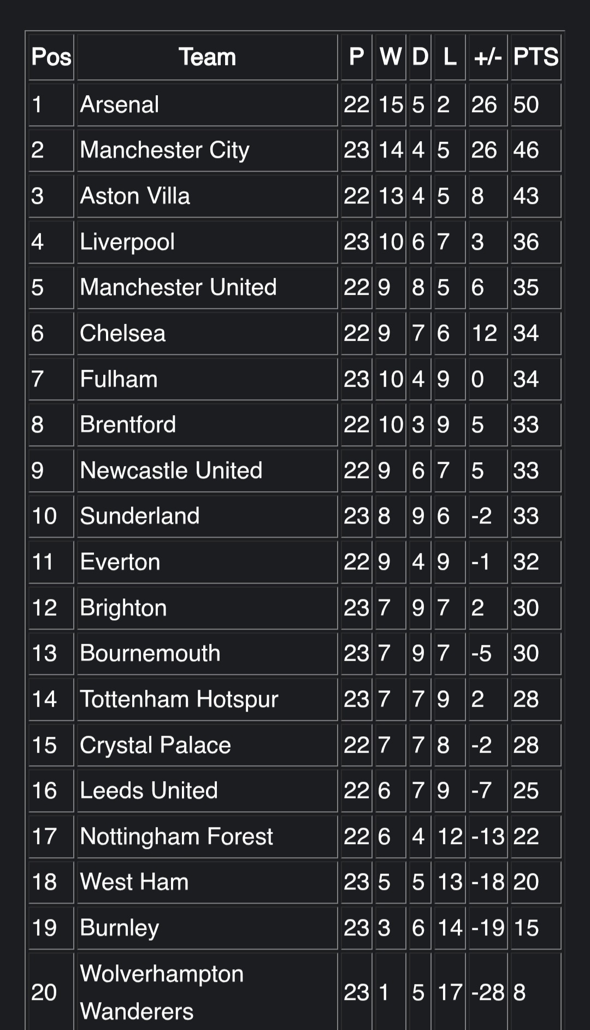Click Arsenal's 50 points cell

(526, 104)
